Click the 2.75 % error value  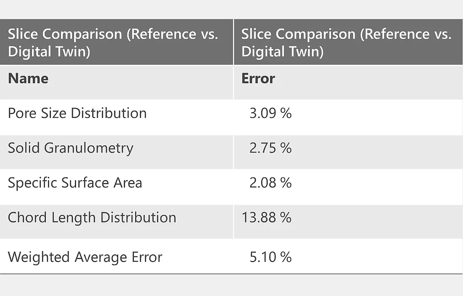[270, 148]
